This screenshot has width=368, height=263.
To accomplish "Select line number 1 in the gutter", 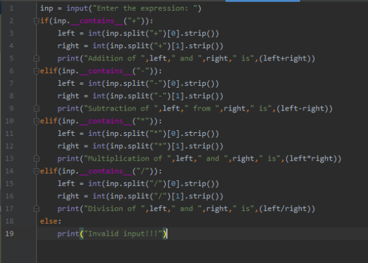I will click(11, 8).
